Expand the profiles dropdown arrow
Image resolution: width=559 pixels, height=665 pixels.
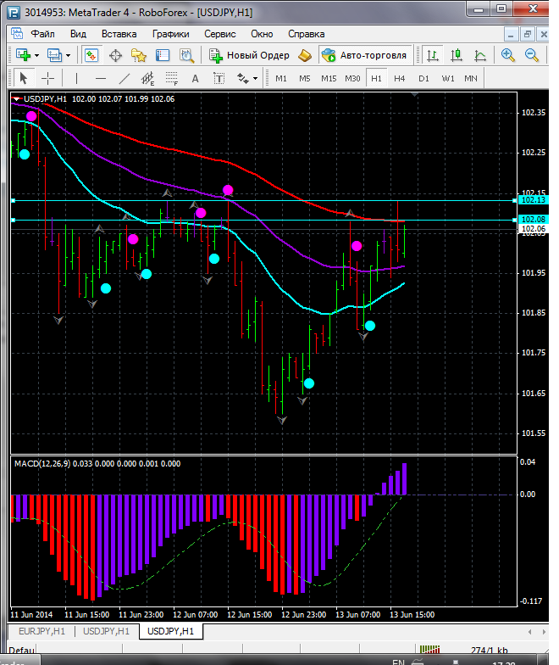pos(69,55)
